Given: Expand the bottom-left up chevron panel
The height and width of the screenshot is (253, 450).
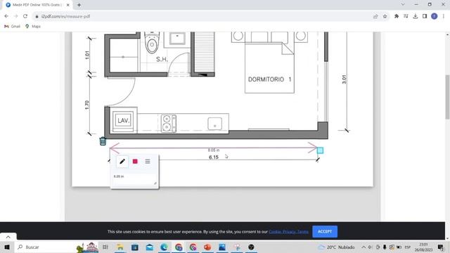Looking at the screenshot, I should [x=8, y=237].
